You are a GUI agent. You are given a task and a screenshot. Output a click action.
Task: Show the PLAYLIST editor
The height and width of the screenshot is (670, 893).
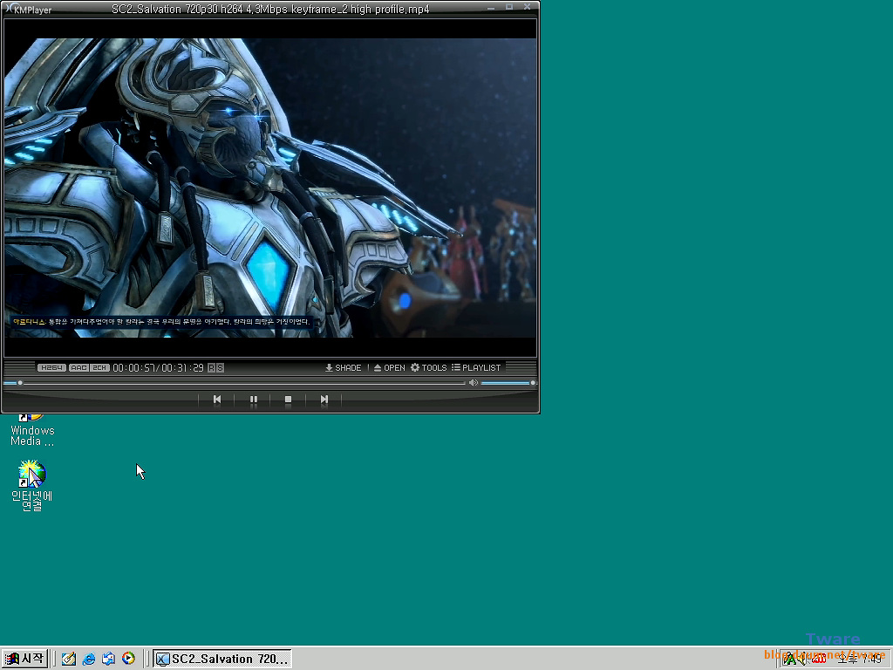tap(477, 367)
